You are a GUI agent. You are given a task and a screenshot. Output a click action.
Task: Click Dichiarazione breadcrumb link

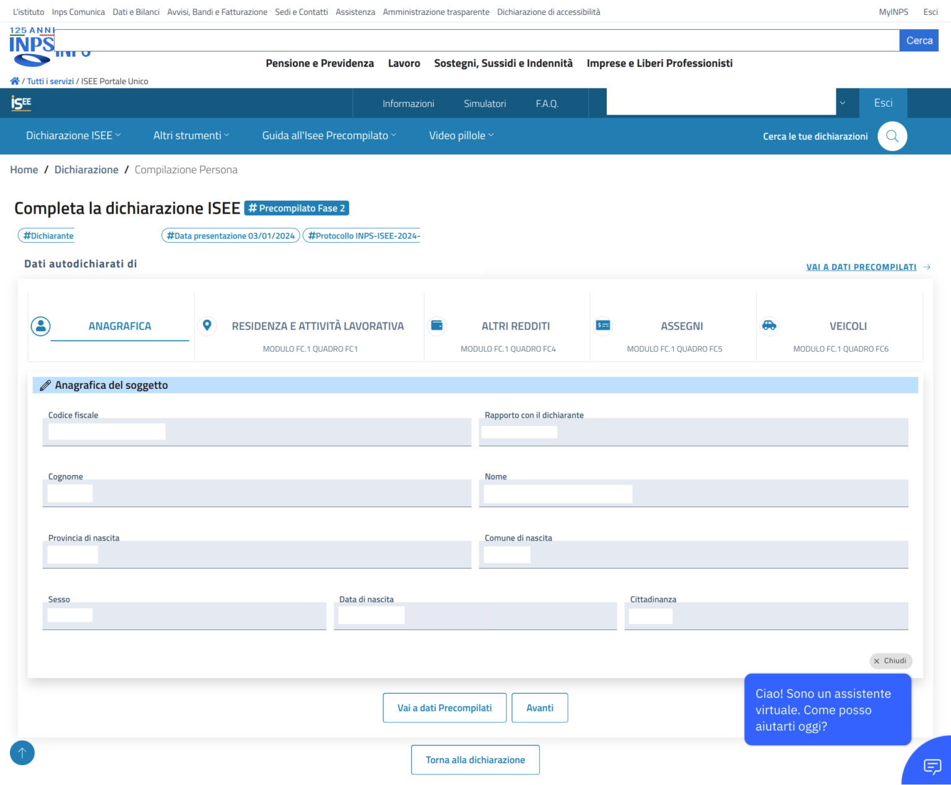[x=87, y=170]
